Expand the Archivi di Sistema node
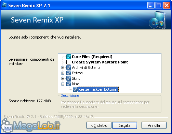 63,68
